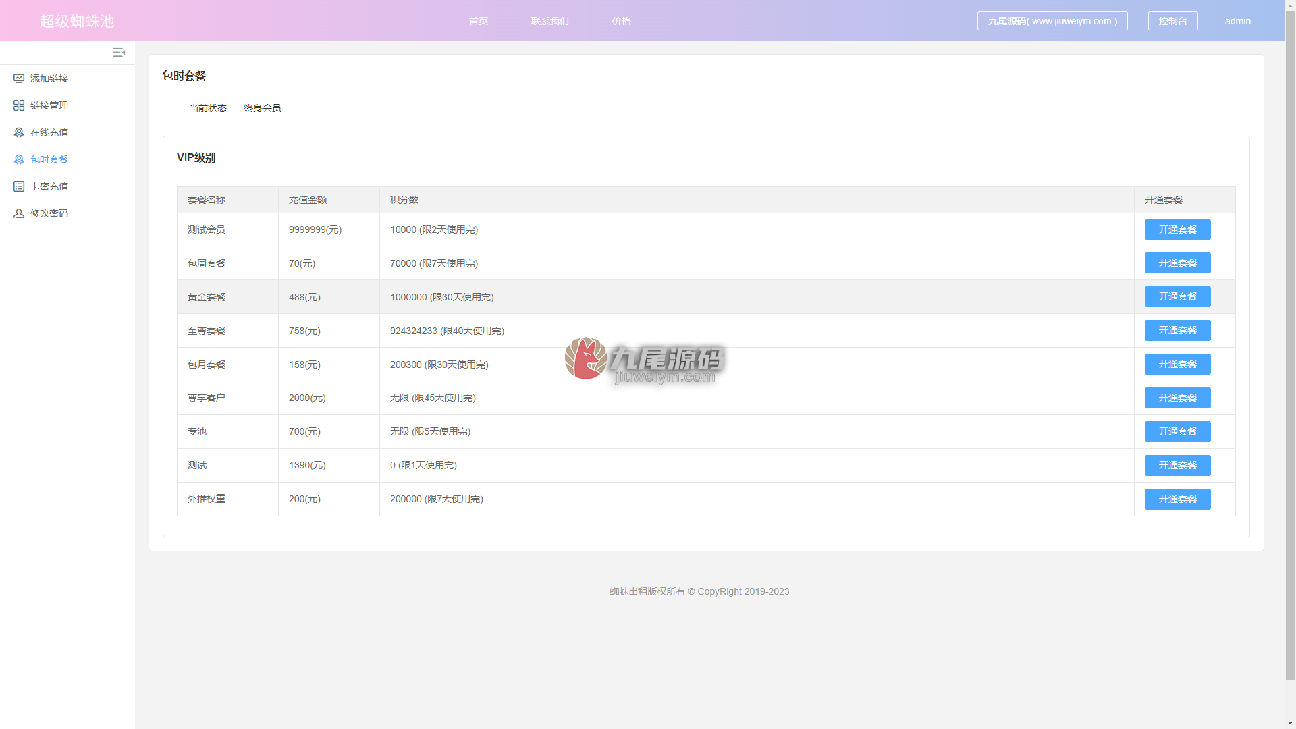Click the 包时套餐 sidebar icon
Image resolution: width=1296 pixels, height=729 pixels.
[x=19, y=159]
